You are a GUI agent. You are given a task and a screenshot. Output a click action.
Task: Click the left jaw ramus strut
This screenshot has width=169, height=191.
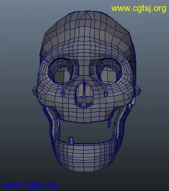pos(54,122)
